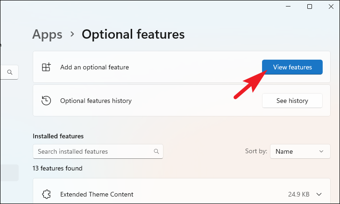Focus the Search installed features field
340x204 pixels.
(93, 151)
